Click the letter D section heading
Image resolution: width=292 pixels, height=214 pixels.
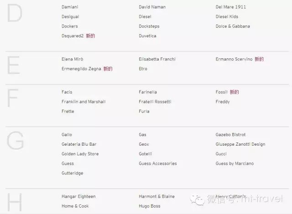[x=15, y=13]
